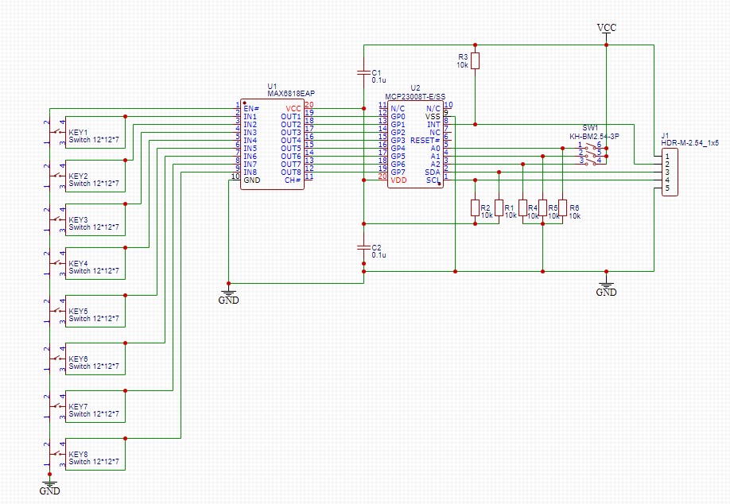Click the OUT8 pin label on U1
The image size is (730, 504).
[291, 173]
